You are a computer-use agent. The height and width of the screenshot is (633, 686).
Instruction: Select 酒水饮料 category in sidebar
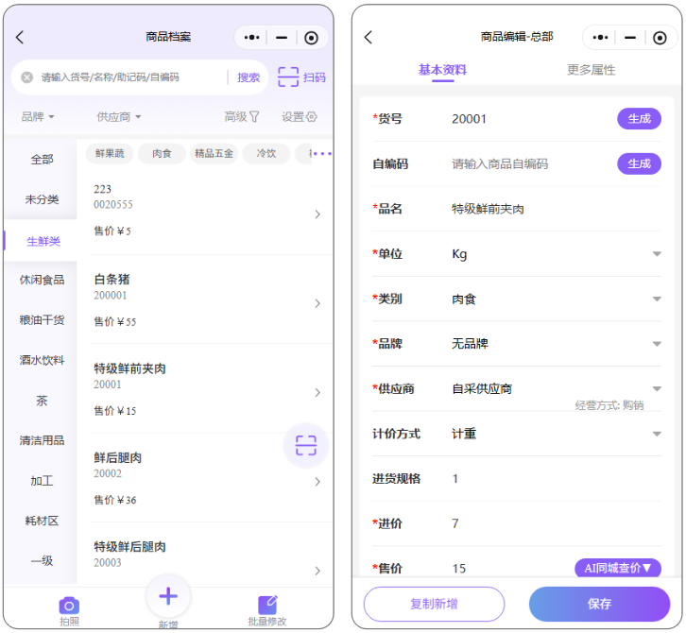point(42,361)
